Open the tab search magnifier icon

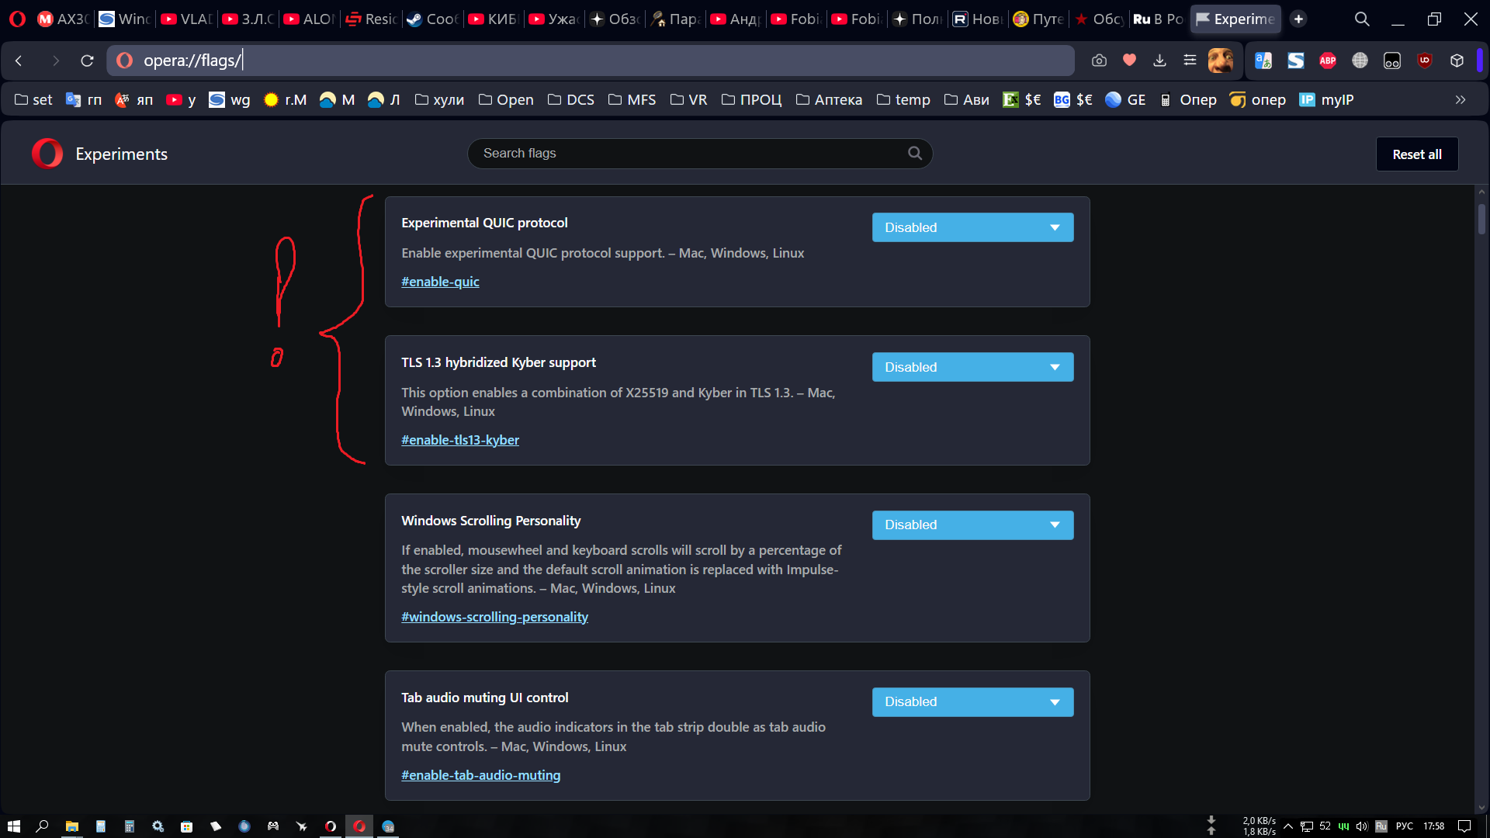click(1362, 19)
